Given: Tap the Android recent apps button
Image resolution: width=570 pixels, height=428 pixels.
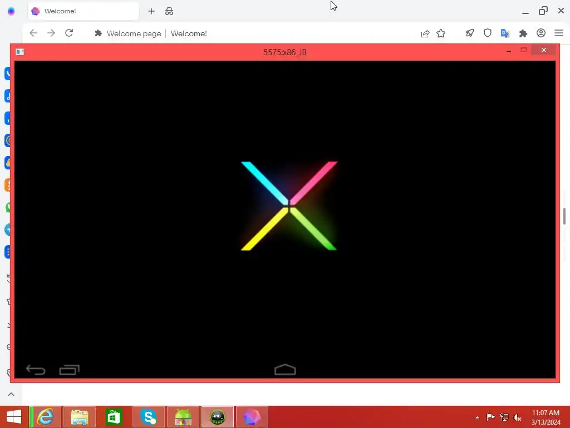Looking at the screenshot, I should pyautogui.click(x=70, y=370).
